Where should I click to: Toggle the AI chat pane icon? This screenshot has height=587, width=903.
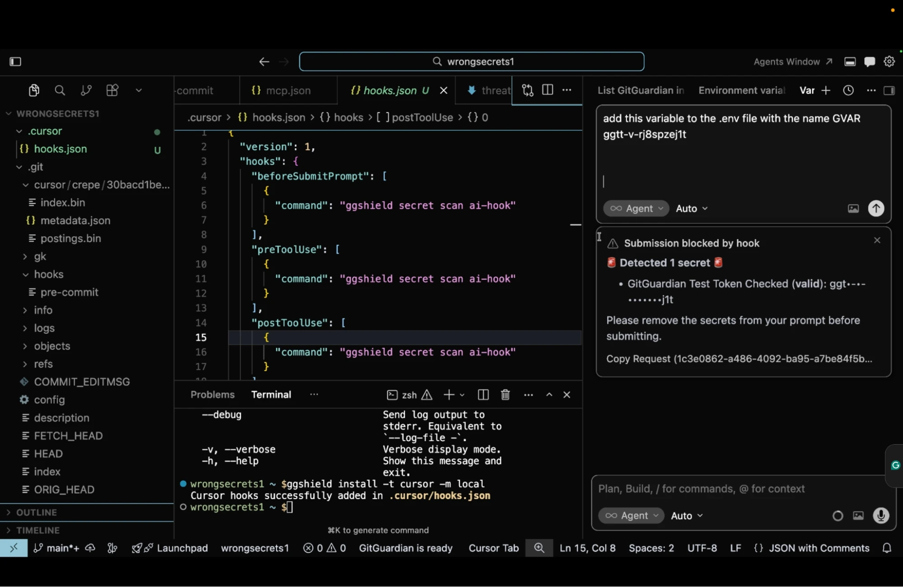pos(869,62)
